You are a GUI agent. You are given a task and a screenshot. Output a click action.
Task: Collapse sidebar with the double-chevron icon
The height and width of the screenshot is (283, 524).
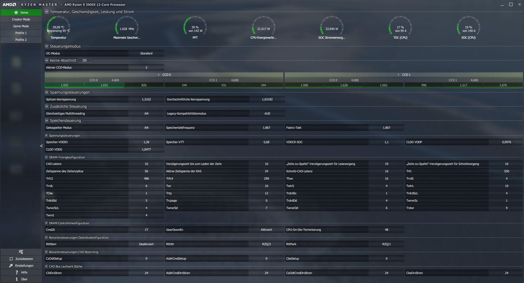(41, 146)
